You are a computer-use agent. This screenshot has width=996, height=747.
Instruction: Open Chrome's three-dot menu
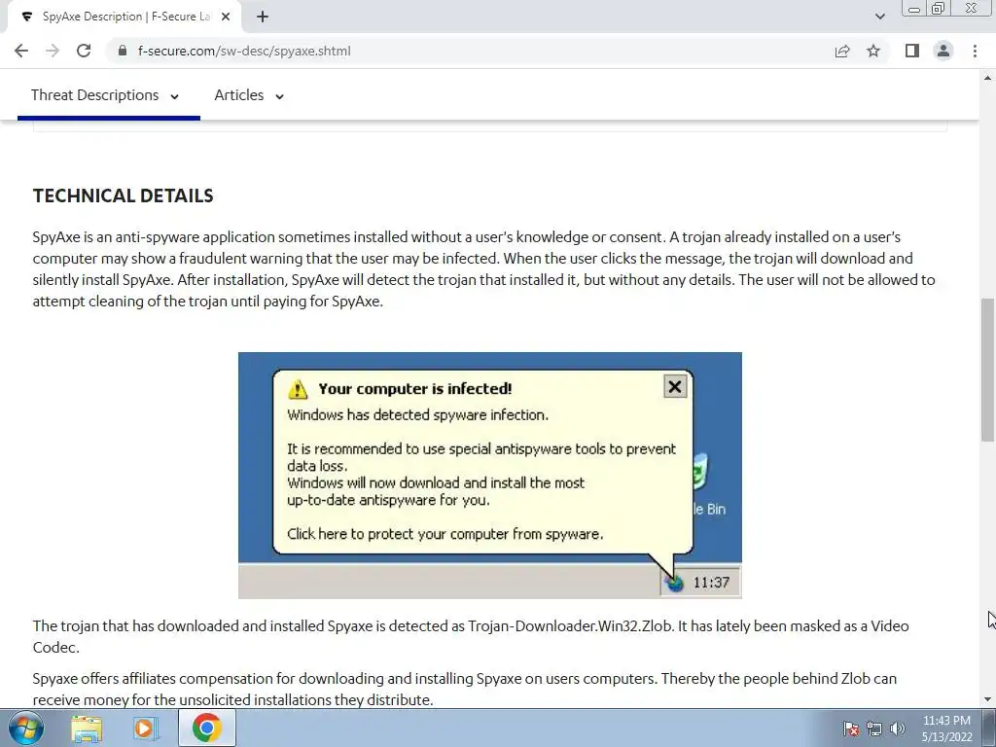(x=975, y=51)
